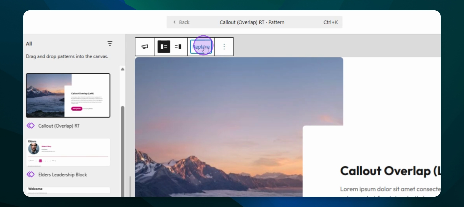This screenshot has height=207, width=464.
Task: Click the Welcome pattern thumbnail
Action: point(68,190)
